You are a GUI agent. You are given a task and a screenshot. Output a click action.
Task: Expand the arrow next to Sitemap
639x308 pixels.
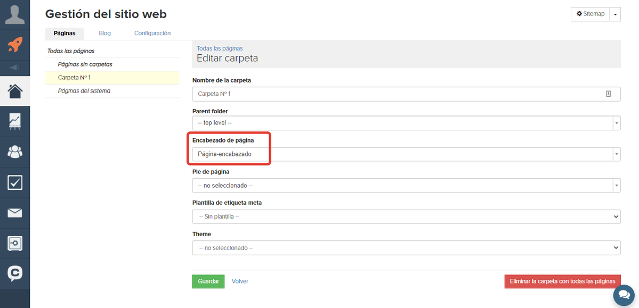coord(615,14)
